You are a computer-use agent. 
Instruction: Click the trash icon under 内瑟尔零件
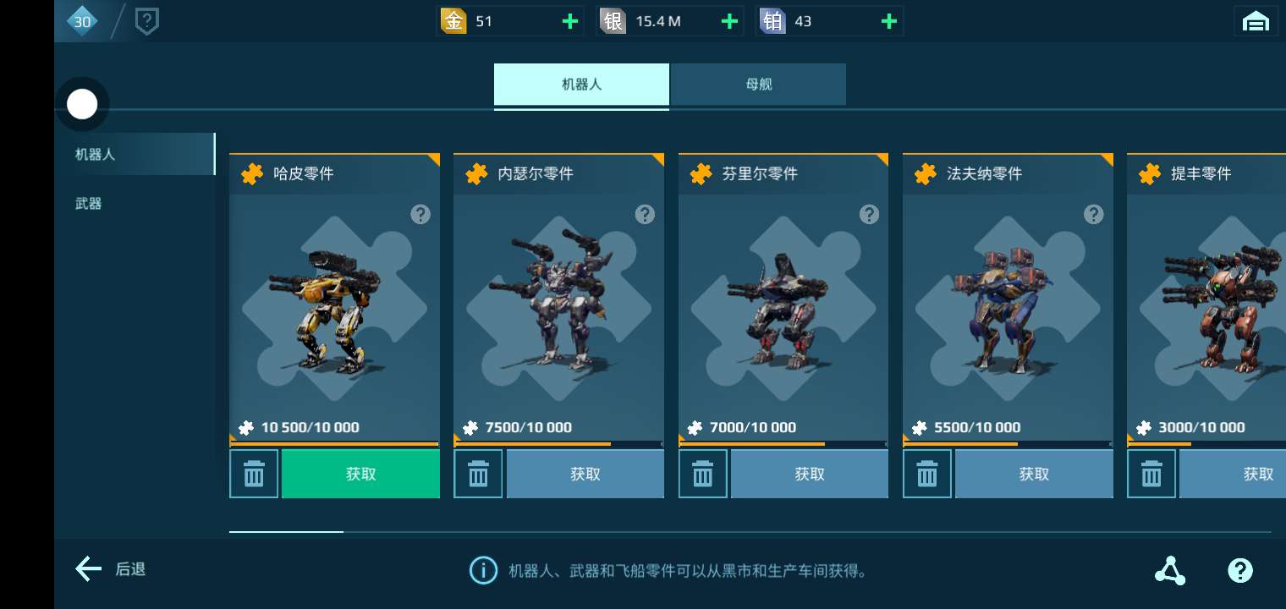click(479, 474)
